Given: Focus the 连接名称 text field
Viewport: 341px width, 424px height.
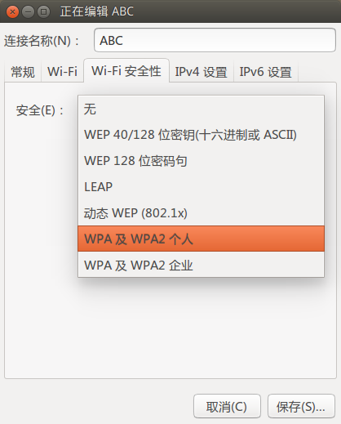Looking at the screenshot, I should point(215,40).
